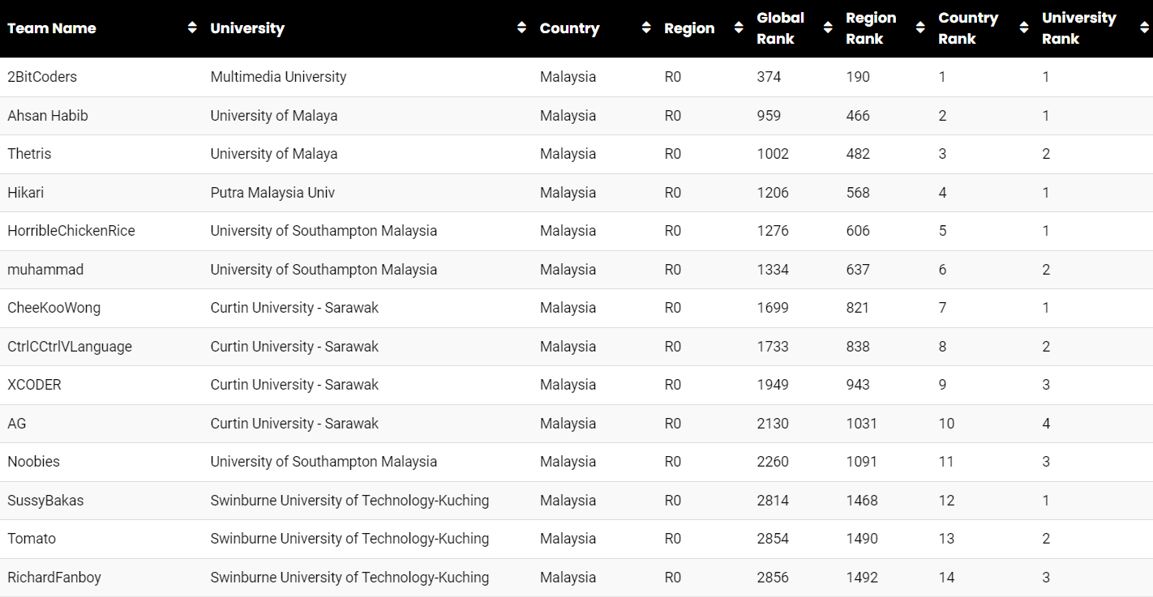Click region rank value 1091

[x=862, y=462]
